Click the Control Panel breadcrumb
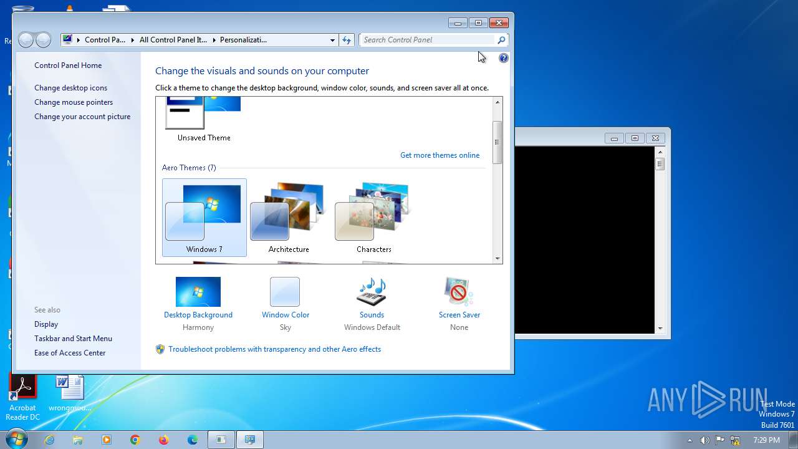This screenshot has width=798, height=449. 105,40
